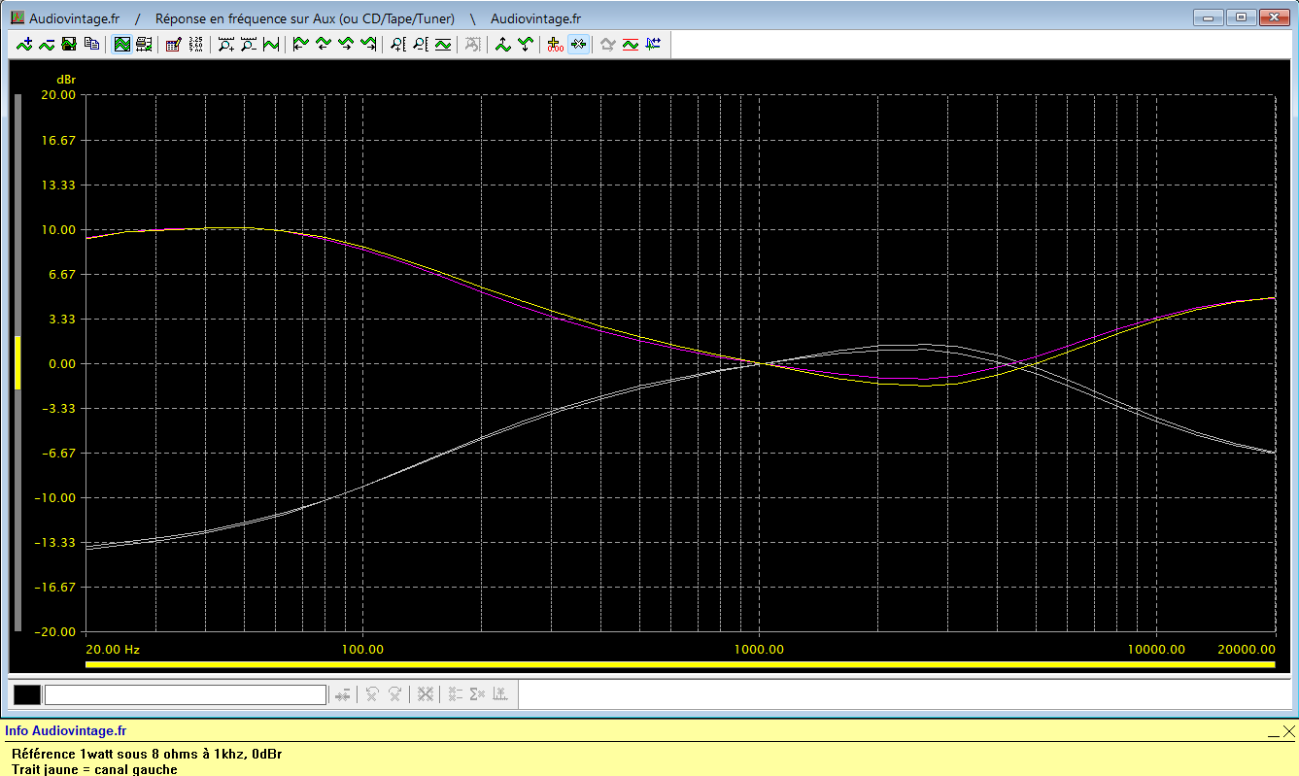Click the yellow thumb on left vertical slider
This screenshot has width=1299, height=776.
coord(17,362)
